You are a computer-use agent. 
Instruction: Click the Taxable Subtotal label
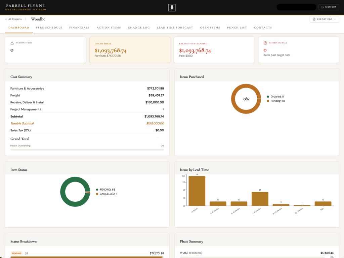tap(22, 123)
